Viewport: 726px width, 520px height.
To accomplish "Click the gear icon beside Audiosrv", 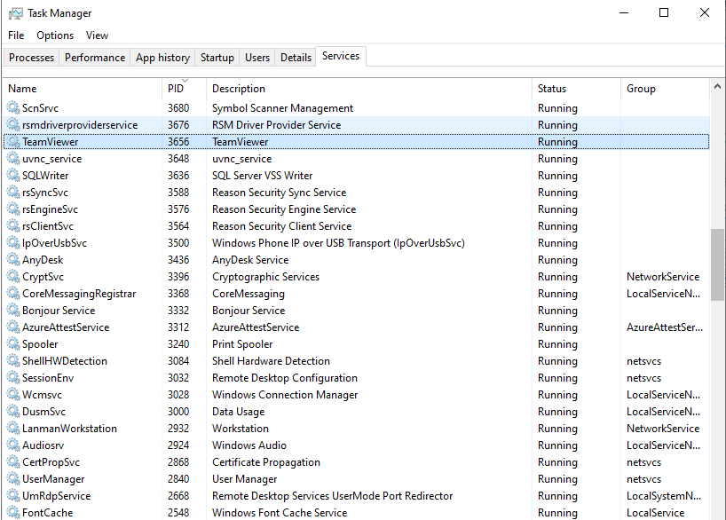I will [13, 445].
